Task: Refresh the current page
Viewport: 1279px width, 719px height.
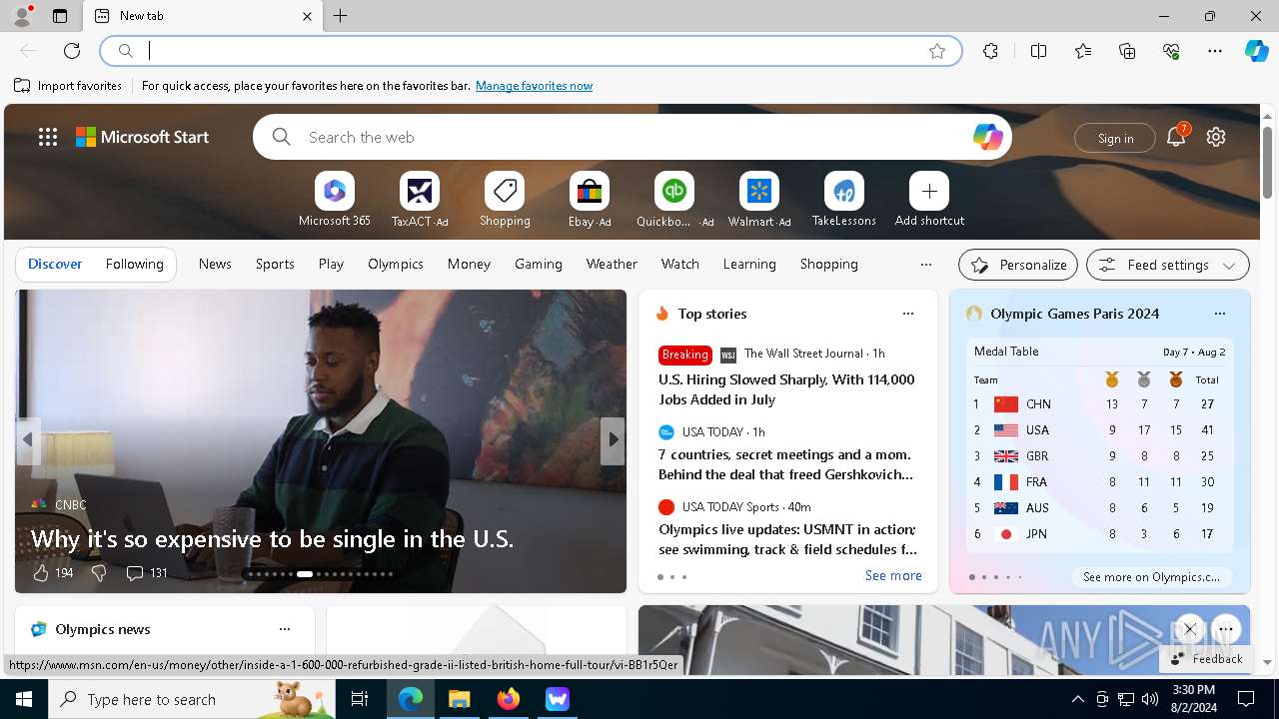Action: tap(72, 51)
